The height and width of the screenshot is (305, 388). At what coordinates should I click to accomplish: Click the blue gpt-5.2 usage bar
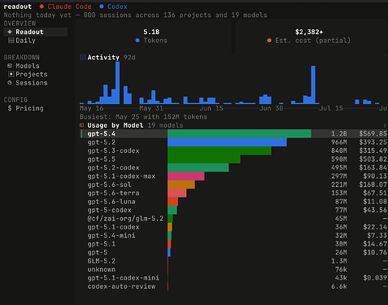coord(227,142)
